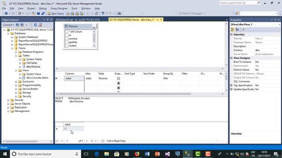Toggle the Output checkbox in the second grid row

click(x=119, y=83)
